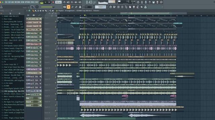The height and width of the screenshot is (120, 215).
Task: Mute Track 3 using its green dot
Action: tap(55, 33)
